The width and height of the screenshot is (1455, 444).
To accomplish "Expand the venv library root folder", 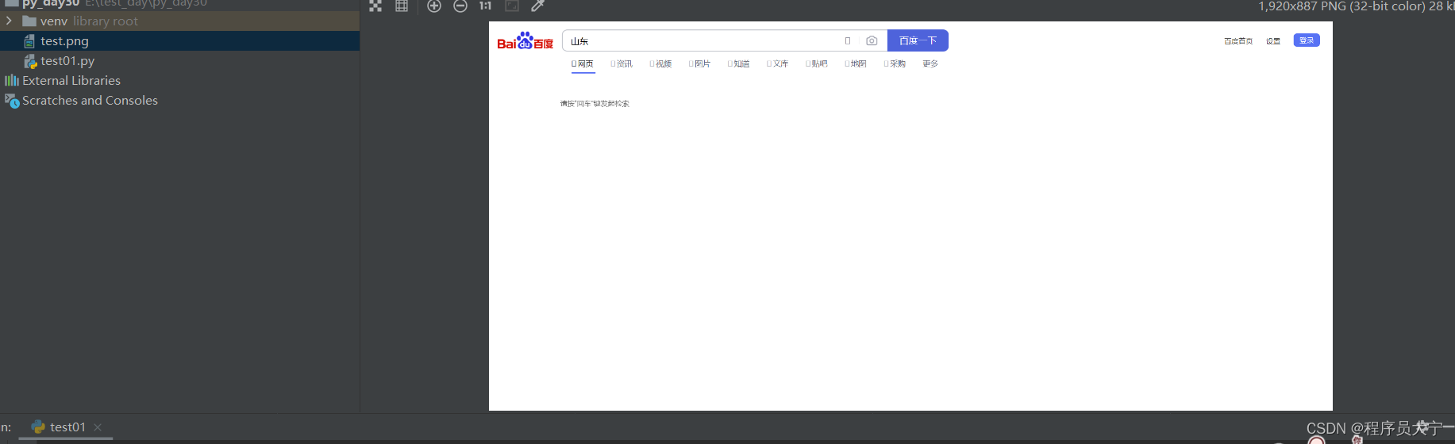I will [x=9, y=21].
